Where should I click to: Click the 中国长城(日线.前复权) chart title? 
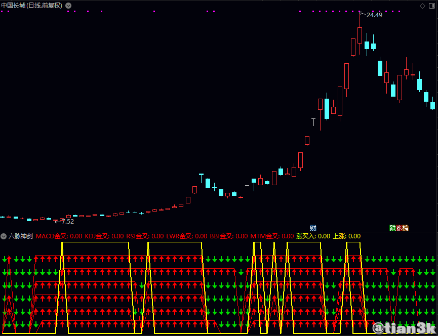click(32, 6)
